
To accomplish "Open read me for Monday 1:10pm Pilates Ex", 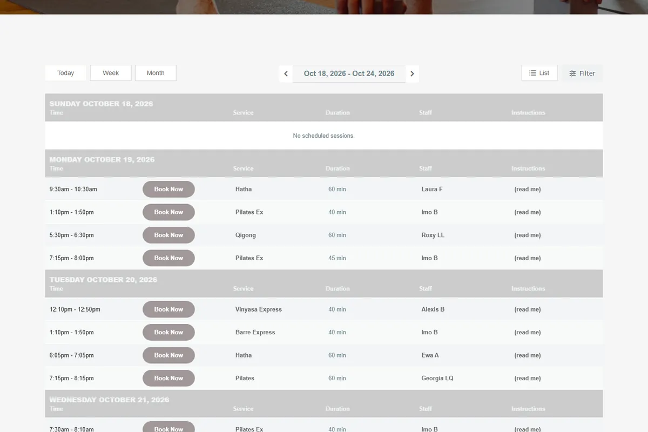I will 528,212.
